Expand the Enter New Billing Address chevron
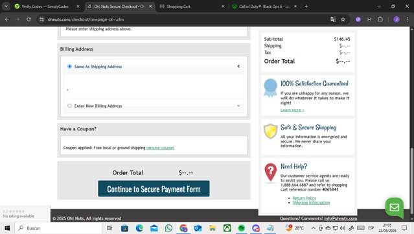This screenshot has width=414, height=234. [x=238, y=106]
